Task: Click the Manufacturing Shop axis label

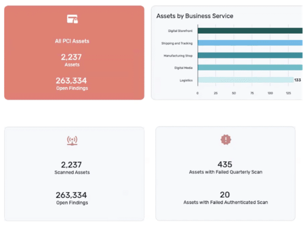Action: (178, 56)
